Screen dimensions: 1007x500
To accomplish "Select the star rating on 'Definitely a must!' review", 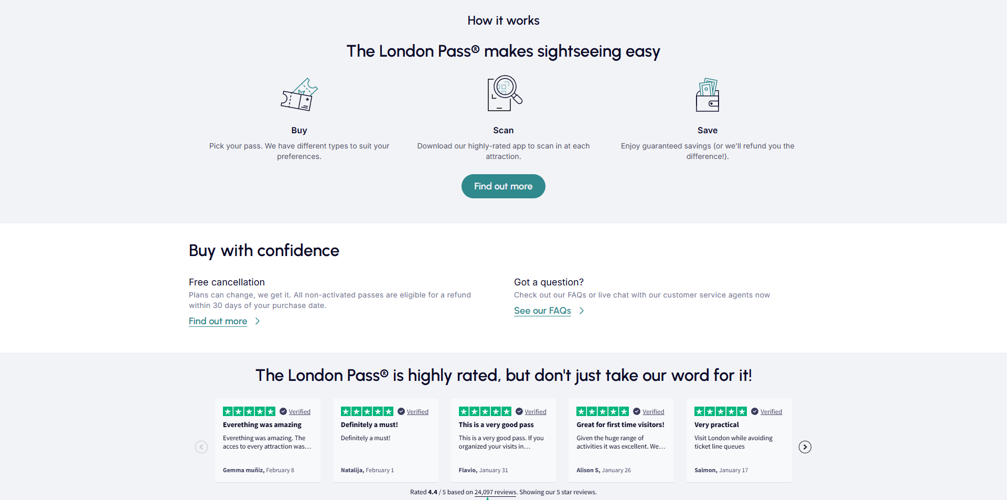I will click(367, 411).
